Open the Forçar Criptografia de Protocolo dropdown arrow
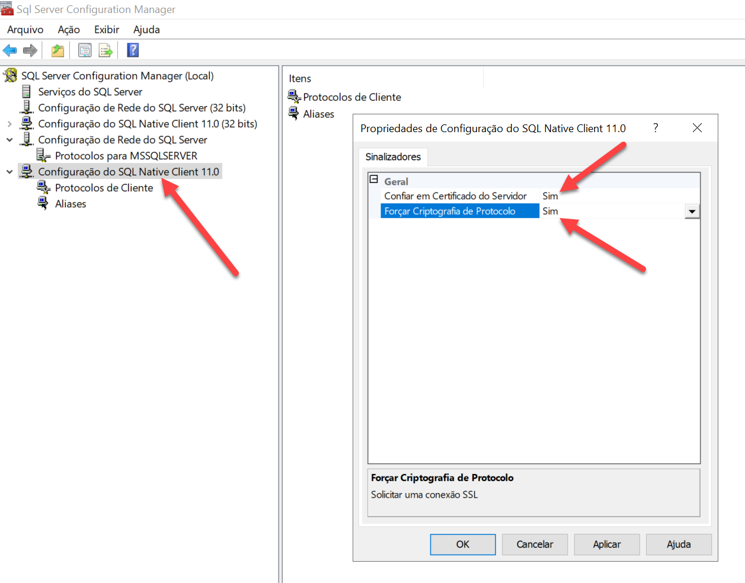Image resolution: width=745 pixels, height=583 pixels. click(692, 212)
